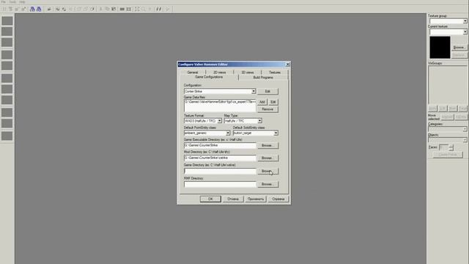Click the left blue Load Window State icon
The width and height of the screenshot is (469, 264).
pyautogui.click(x=32, y=9)
